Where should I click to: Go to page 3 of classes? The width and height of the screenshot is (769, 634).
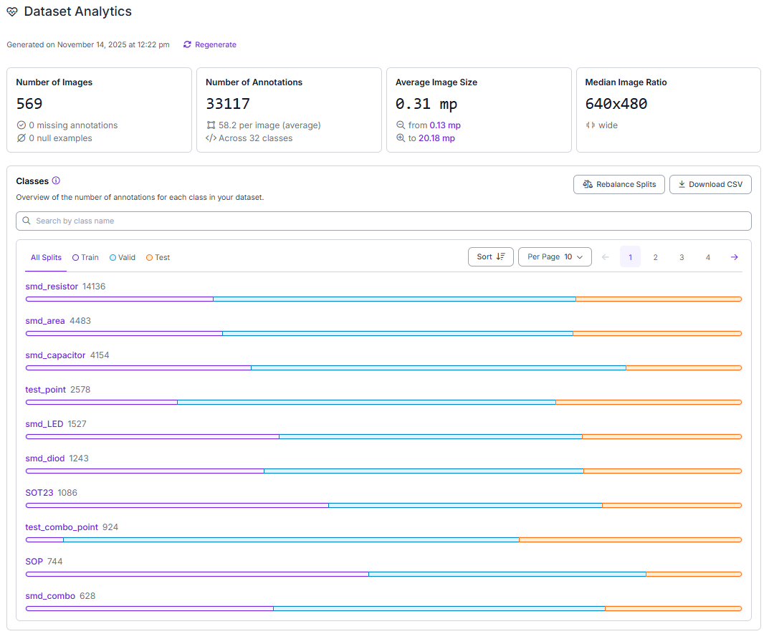[682, 257]
